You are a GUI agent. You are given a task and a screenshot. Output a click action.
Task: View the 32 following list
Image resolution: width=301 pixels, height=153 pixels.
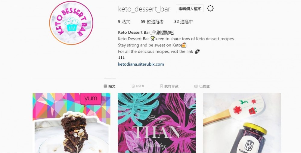184,22
